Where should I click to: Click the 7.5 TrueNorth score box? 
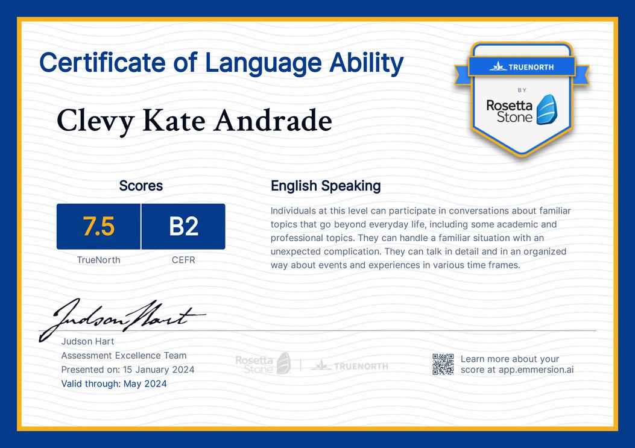tap(98, 226)
